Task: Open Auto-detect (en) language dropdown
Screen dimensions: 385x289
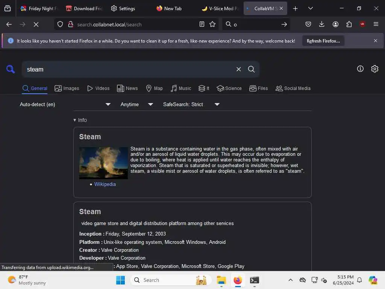Action: pos(65,105)
